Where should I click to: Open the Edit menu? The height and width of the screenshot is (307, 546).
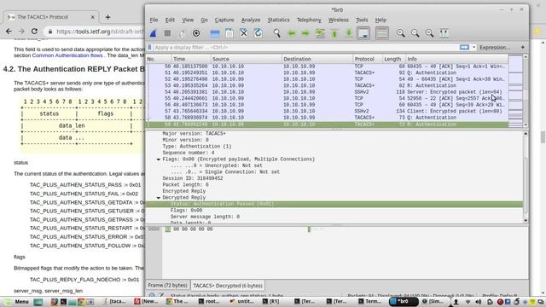click(x=170, y=20)
